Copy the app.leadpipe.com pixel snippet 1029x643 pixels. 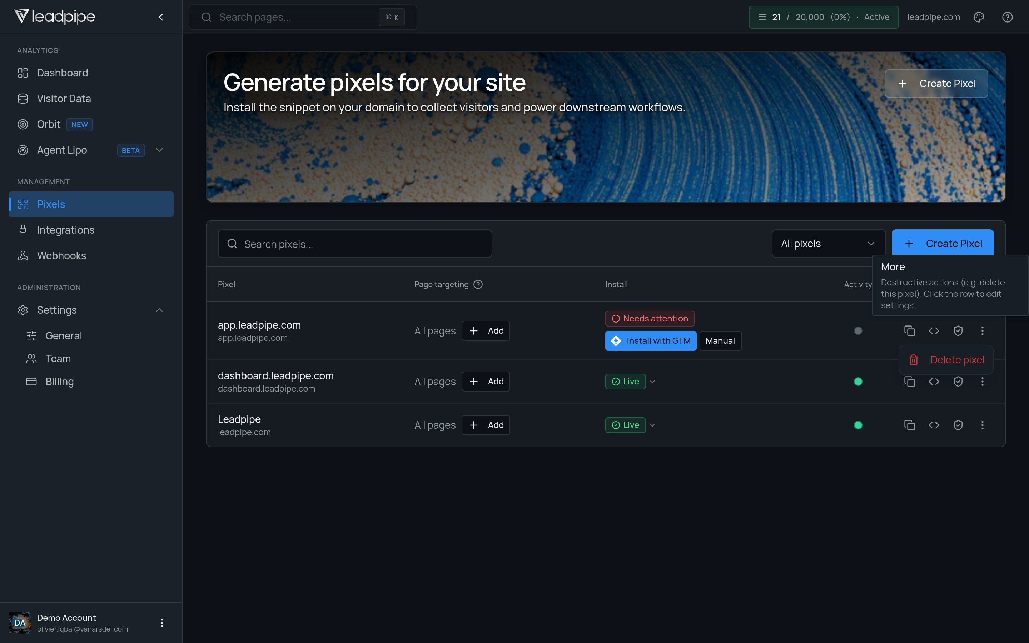pyautogui.click(x=910, y=330)
